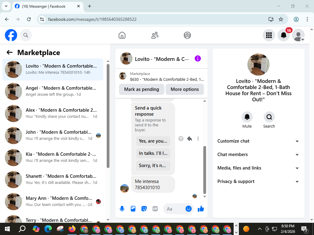Open John conversation in the list
Screen dimensions: 314x235
click(x=53, y=135)
